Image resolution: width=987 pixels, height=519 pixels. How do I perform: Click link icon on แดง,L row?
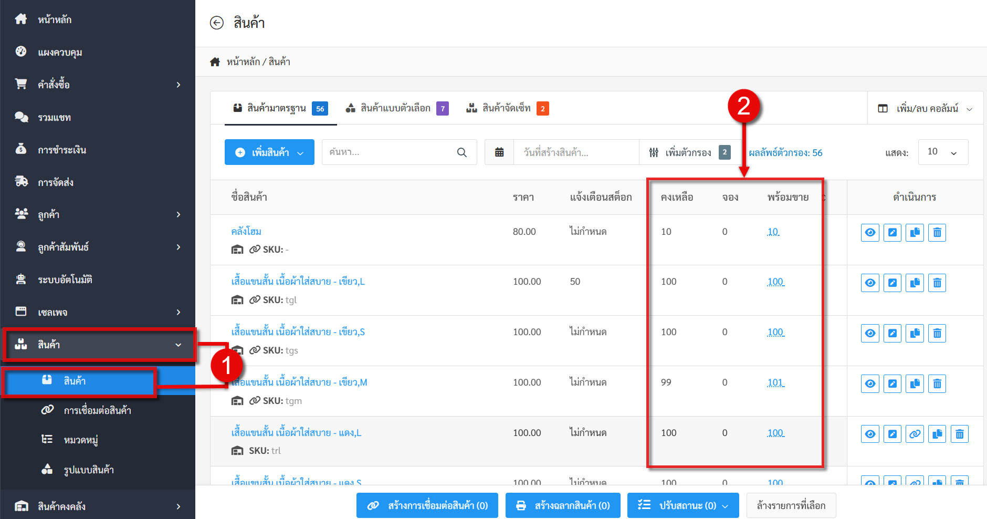915,434
